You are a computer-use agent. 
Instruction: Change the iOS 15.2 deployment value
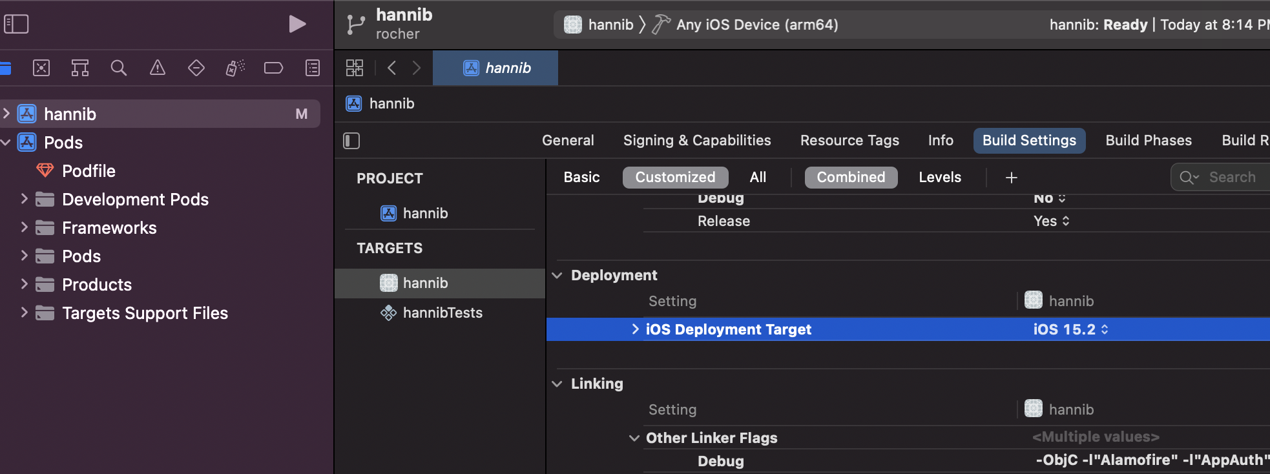[1070, 329]
